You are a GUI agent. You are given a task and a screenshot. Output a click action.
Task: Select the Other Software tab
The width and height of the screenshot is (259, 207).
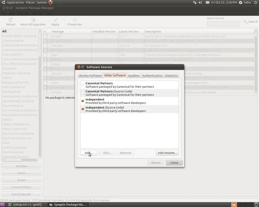(x=115, y=75)
